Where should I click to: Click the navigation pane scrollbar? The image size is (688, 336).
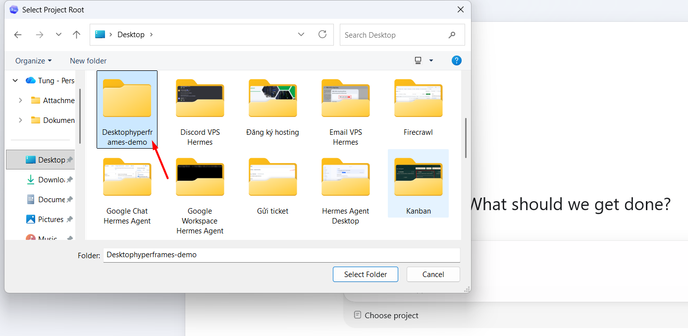80,116
